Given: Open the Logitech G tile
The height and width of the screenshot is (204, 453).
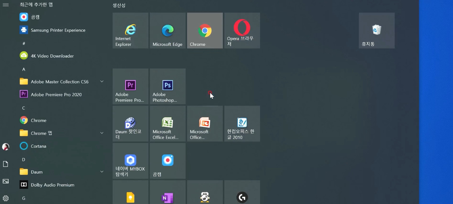Looking at the screenshot, I should [242, 192].
